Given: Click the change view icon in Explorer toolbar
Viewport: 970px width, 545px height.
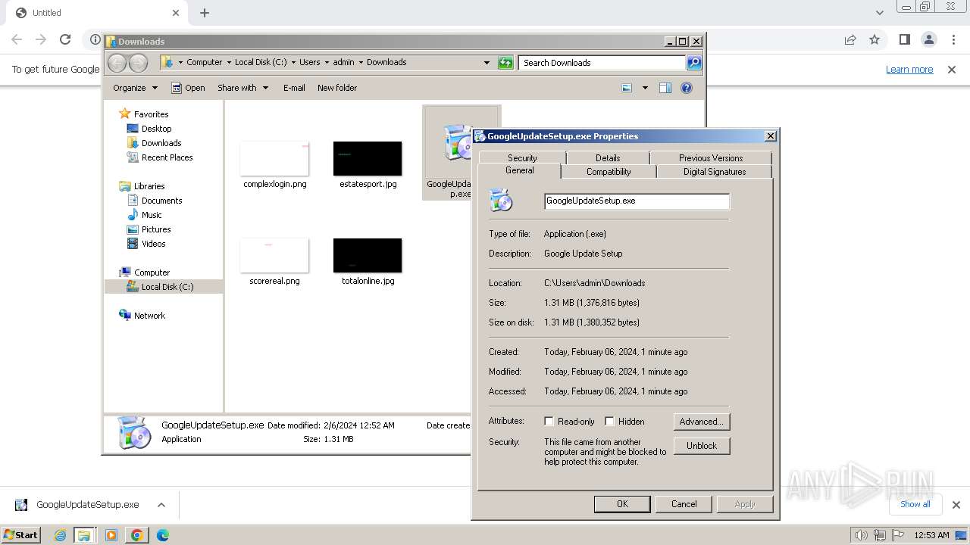Looking at the screenshot, I should pos(627,88).
